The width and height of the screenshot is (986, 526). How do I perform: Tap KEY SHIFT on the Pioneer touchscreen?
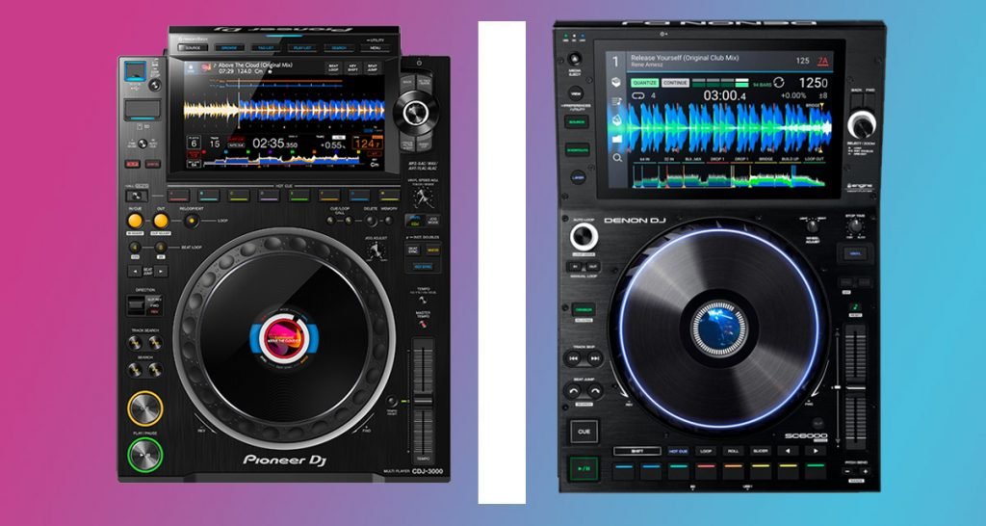(353, 68)
